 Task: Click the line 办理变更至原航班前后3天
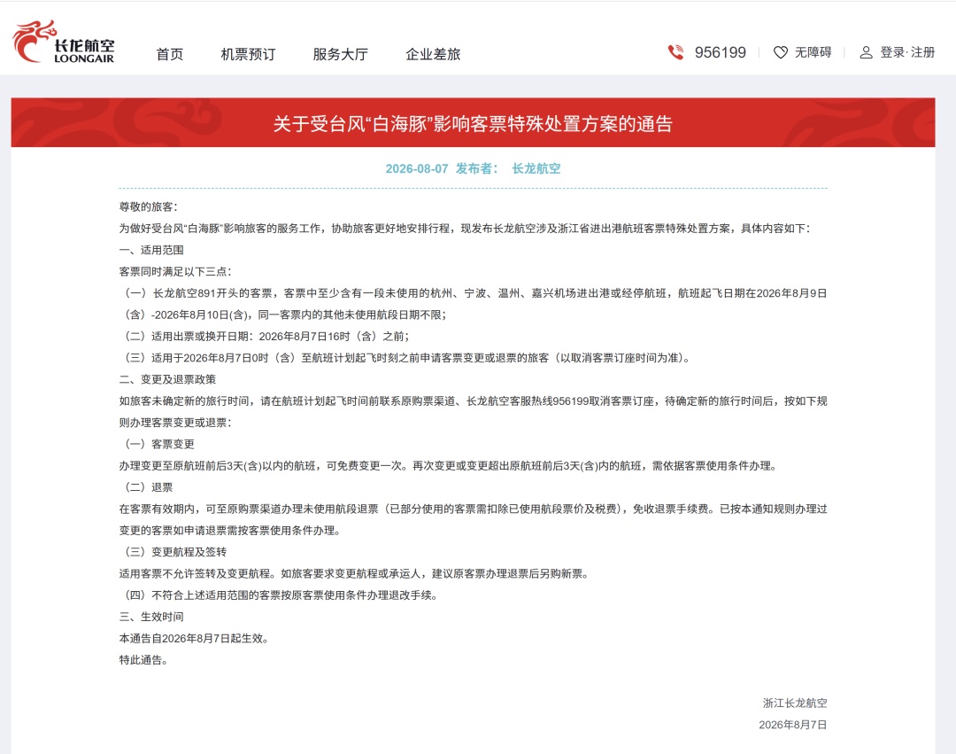click(x=448, y=466)
